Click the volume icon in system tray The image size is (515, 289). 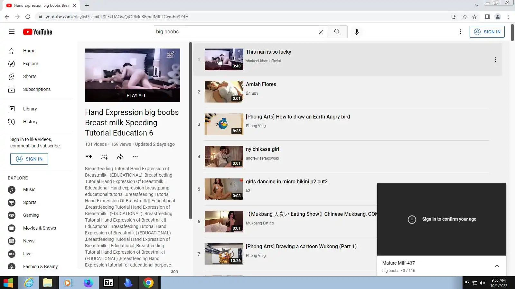482,283
